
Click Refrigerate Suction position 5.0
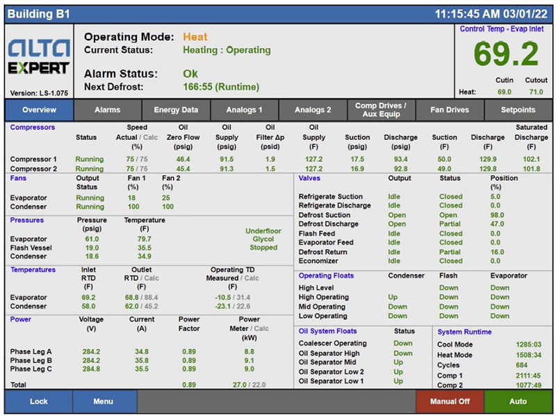pos(496,197)
